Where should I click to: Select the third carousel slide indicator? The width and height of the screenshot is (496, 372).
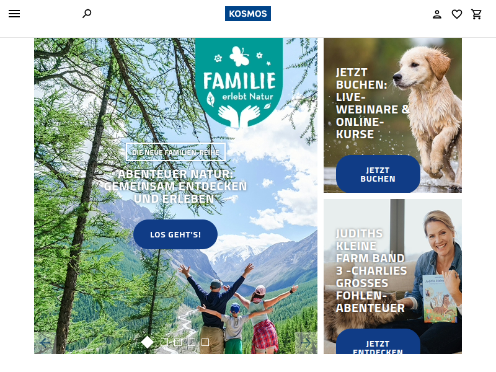178,342
